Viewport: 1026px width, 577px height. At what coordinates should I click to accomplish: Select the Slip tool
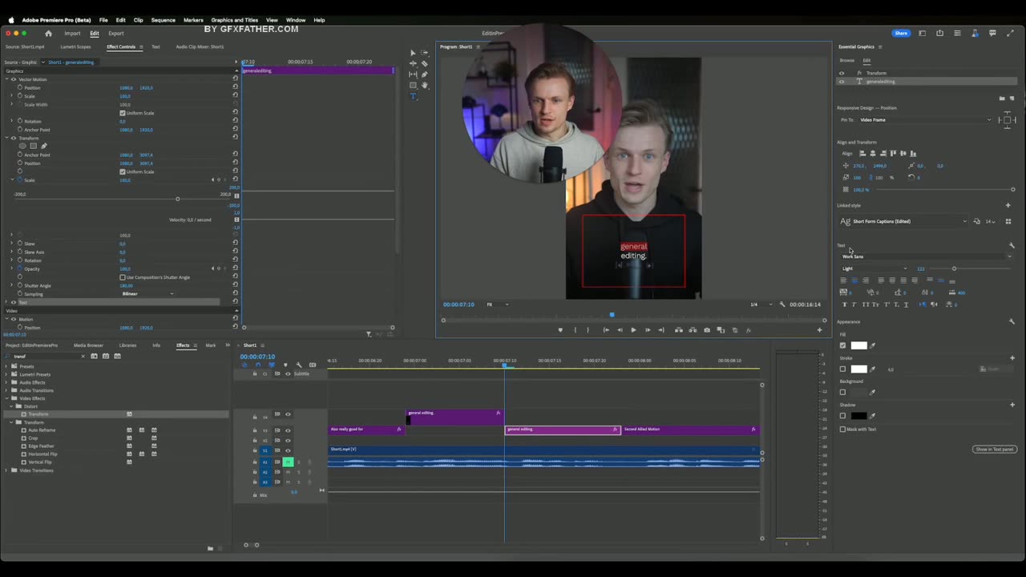(413, 75)
